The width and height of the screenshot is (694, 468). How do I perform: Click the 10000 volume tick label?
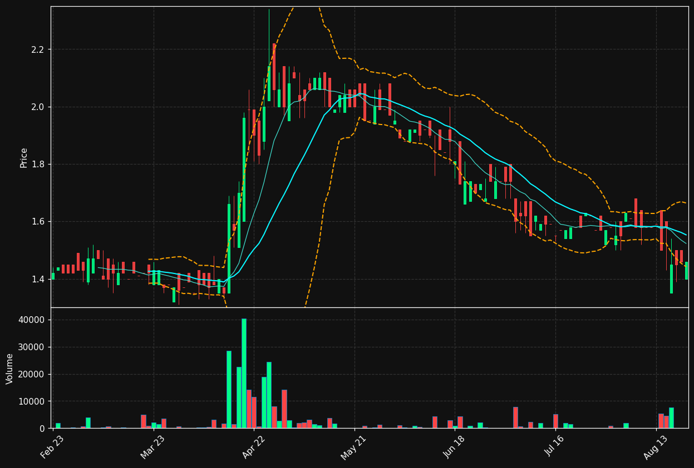32,401
